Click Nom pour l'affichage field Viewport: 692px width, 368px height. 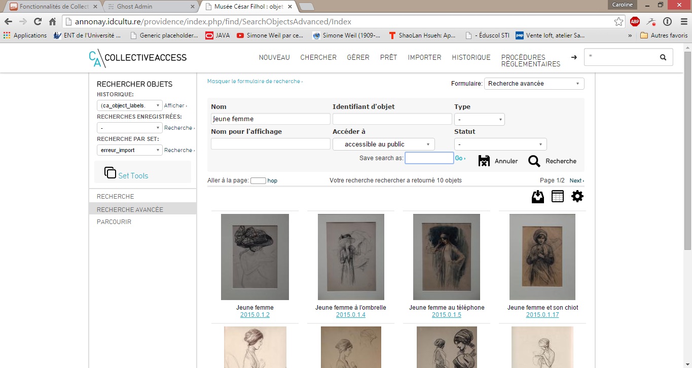(x=271, y=144)
